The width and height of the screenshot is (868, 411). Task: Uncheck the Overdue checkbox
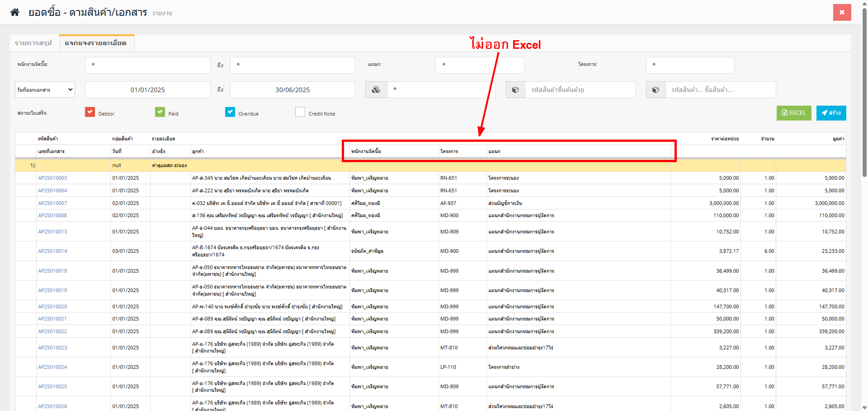click(x=230, y=112)
